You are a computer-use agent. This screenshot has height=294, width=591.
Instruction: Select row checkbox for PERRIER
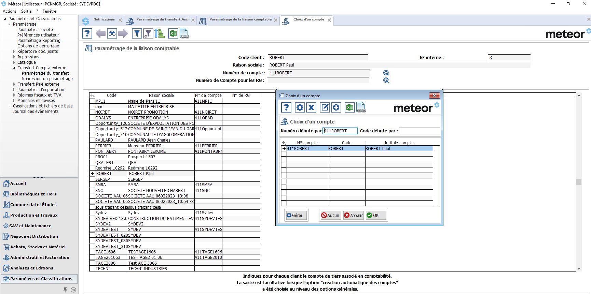click(x=92, y=146)
